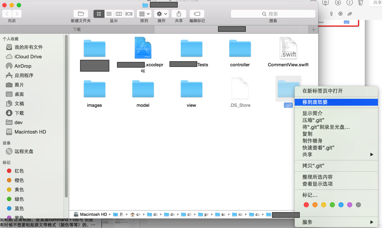This screenshot has height=228, width=382.
Task: Switch to list view
Action: click(109, 14)
